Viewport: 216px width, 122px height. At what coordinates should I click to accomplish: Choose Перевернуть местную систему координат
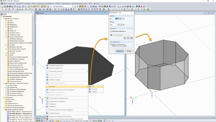pyautogui.click(x=67, y=90)
